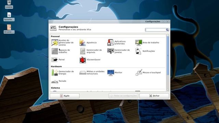This screenshot has height=123, width=219.
Task: Open Mouse e touchpad icon
Action: [139, 72]
